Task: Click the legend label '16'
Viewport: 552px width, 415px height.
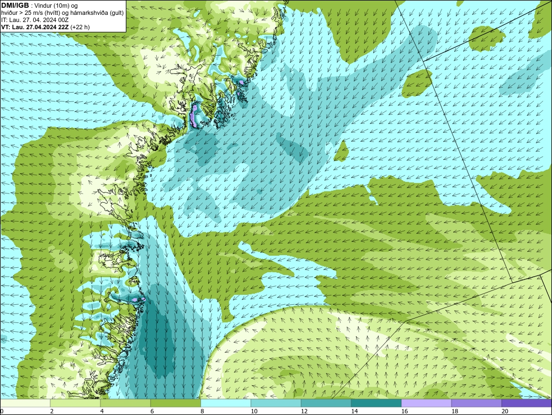Action: tap(405, 411)
